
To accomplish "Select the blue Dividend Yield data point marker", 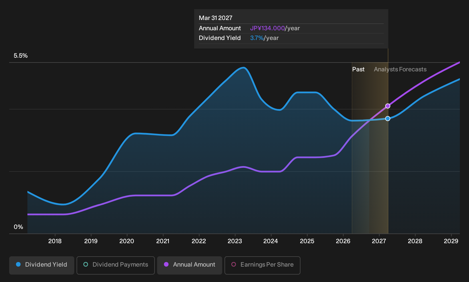I will click(388, 118).
